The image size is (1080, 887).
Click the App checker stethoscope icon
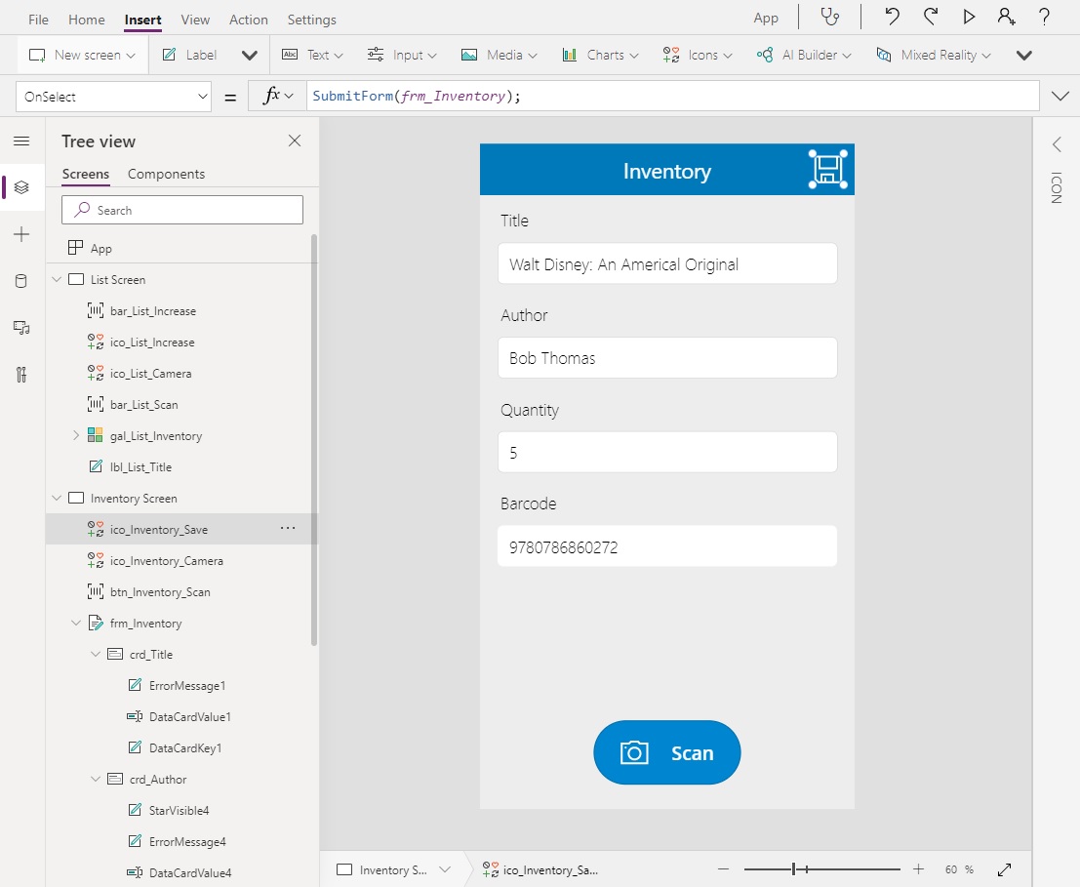[829, 18]
